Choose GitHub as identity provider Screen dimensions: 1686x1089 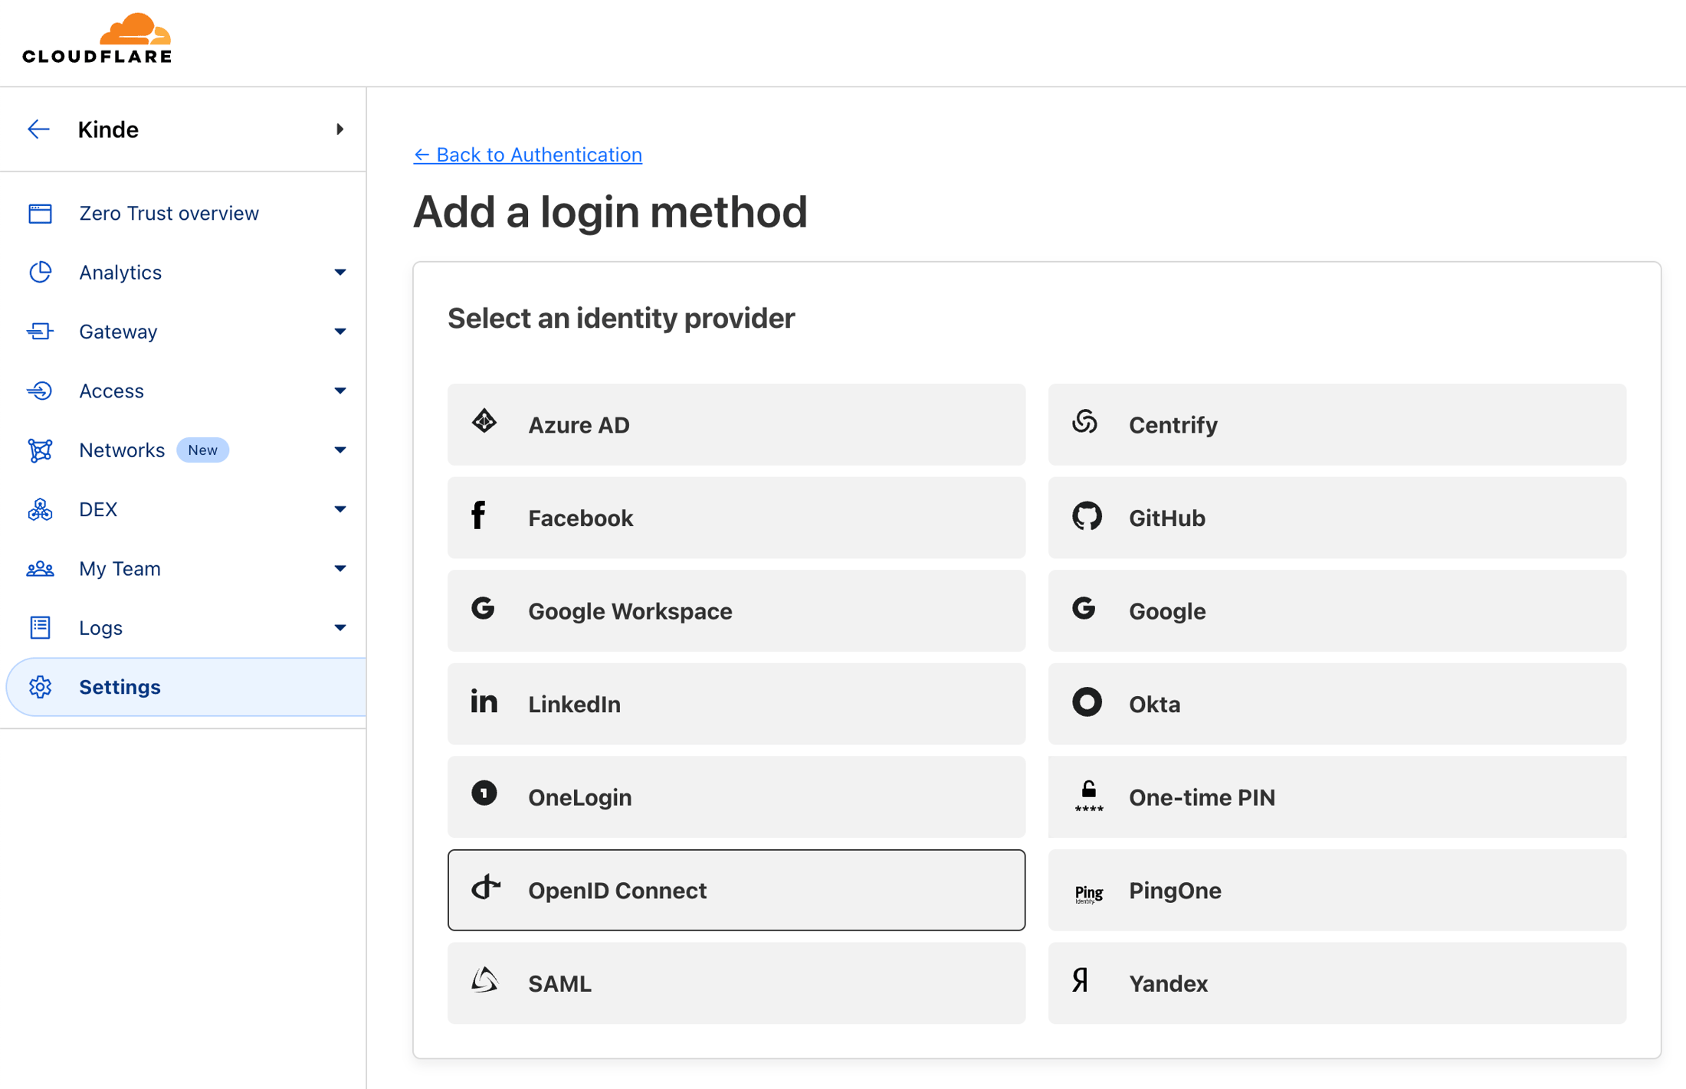(x=1337, y=518)
